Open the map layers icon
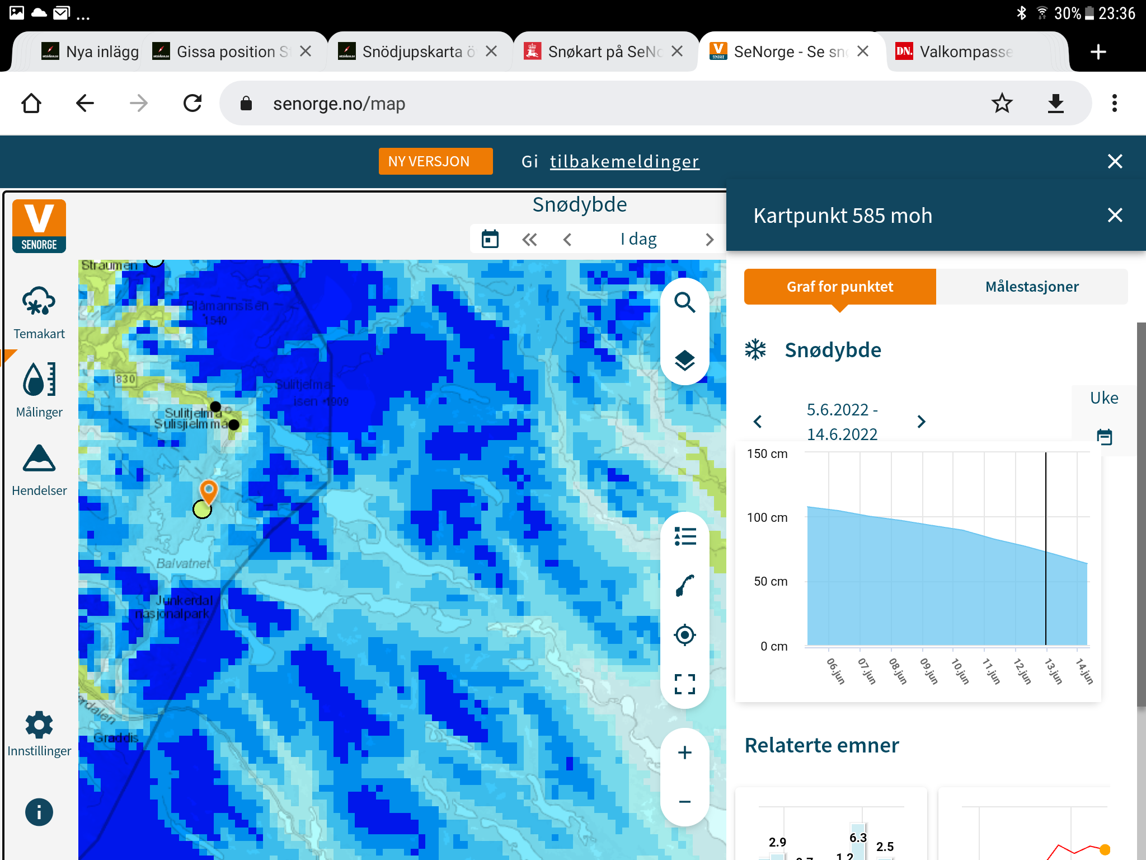The image size is (1146, 860). pyautogui.click(x=684, y=361)
